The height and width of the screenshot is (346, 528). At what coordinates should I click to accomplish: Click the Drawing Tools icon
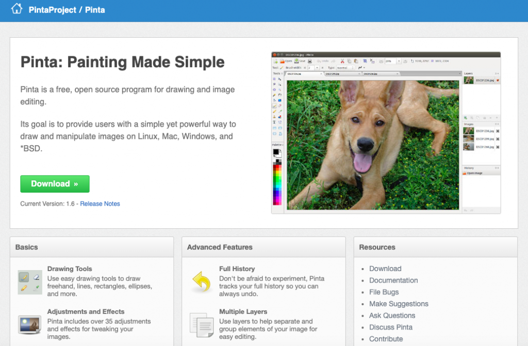30,282
